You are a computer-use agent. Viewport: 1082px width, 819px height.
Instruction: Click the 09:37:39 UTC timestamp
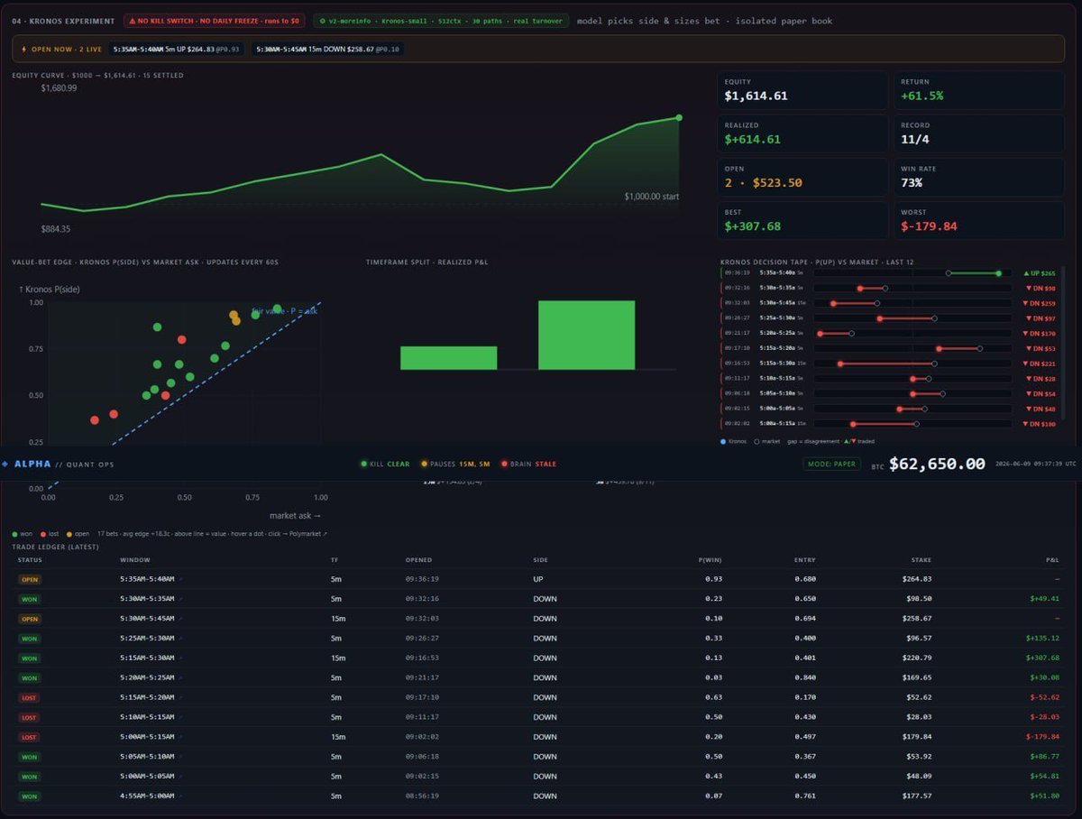pyautogui.click(x=1034, y=464)
